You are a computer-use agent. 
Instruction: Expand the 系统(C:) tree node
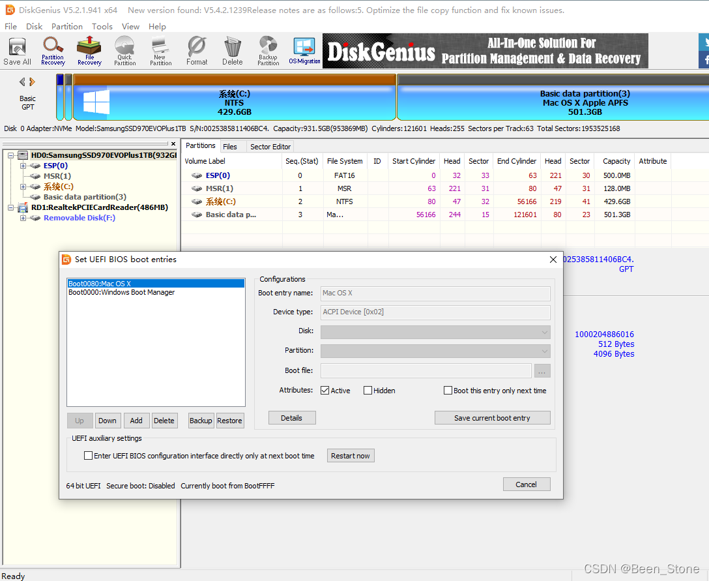(23, 186)
